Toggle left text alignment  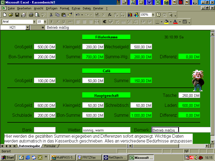[78, 22]
